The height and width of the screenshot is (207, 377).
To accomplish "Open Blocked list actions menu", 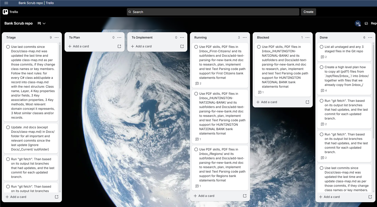I will [308, 37].
